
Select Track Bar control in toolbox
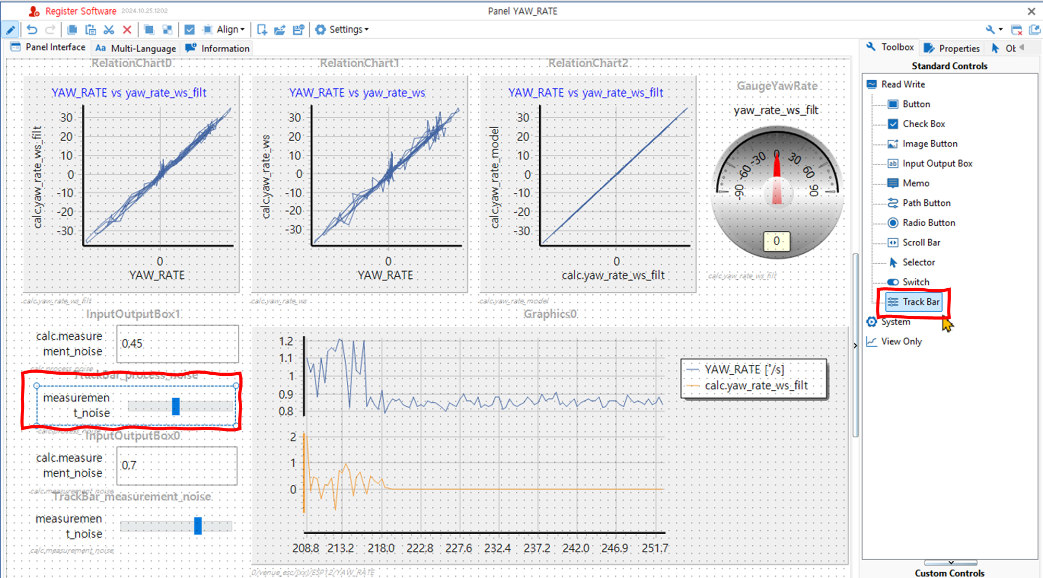click(x=920, y=302)
